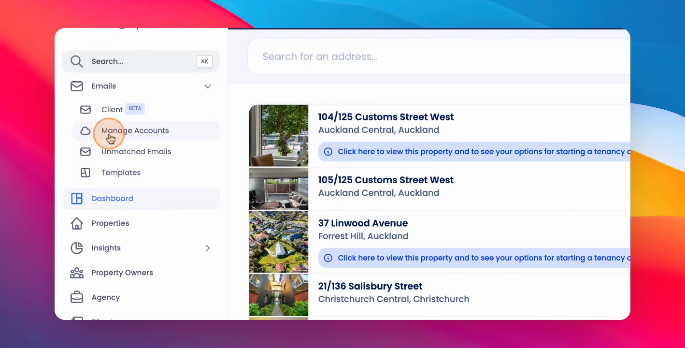The width and height of the screenshot is (685, 348).
Task: Open Manage Accounts
Action: (x=146, y=130)
